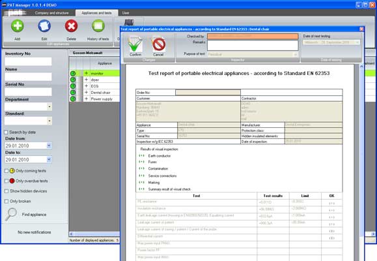Screen dimensions: 377x261
Task: Select the Power supply appliance row
Action: click(x=102, y=99)
